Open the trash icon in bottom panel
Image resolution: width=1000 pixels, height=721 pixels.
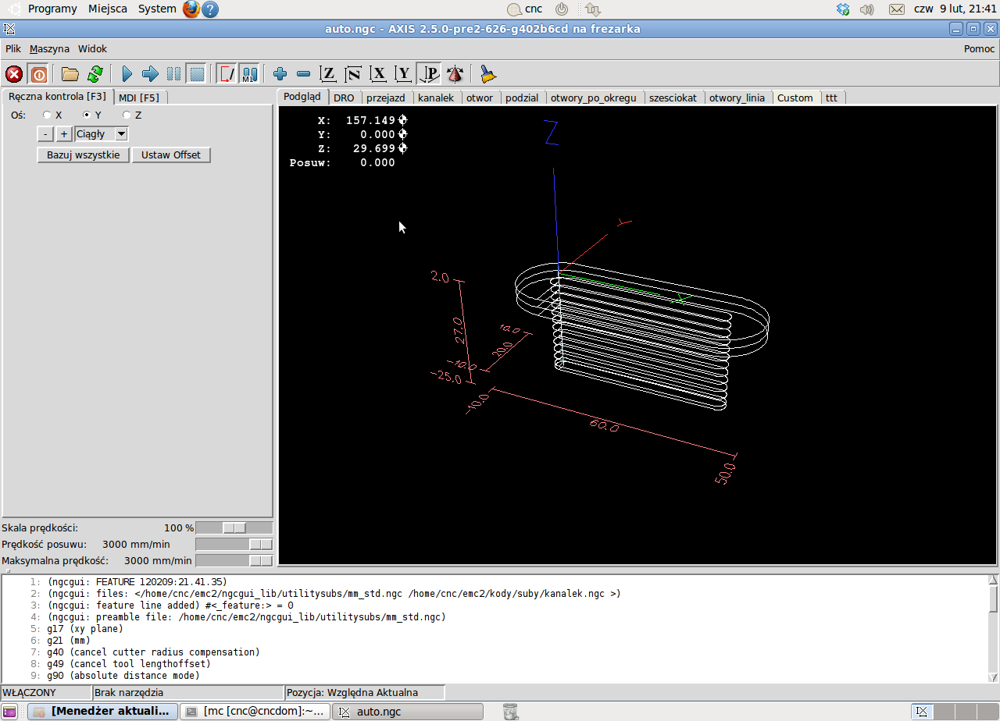pyautogui.click(x=510, y=711)
